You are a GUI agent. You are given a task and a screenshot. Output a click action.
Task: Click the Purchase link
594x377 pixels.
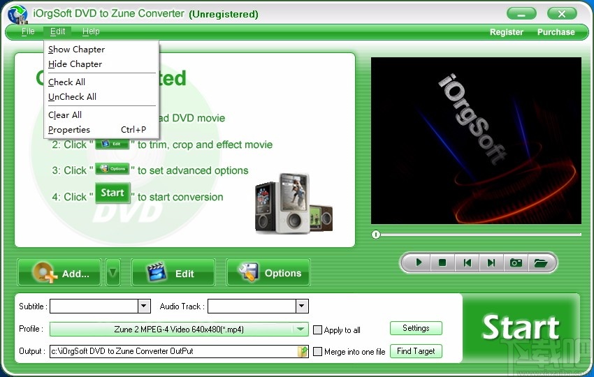556,32
